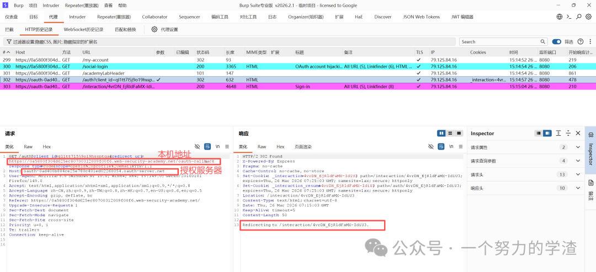Click the search magnifier in history search box
Screen dimensions: 596x272
(543, 42)
